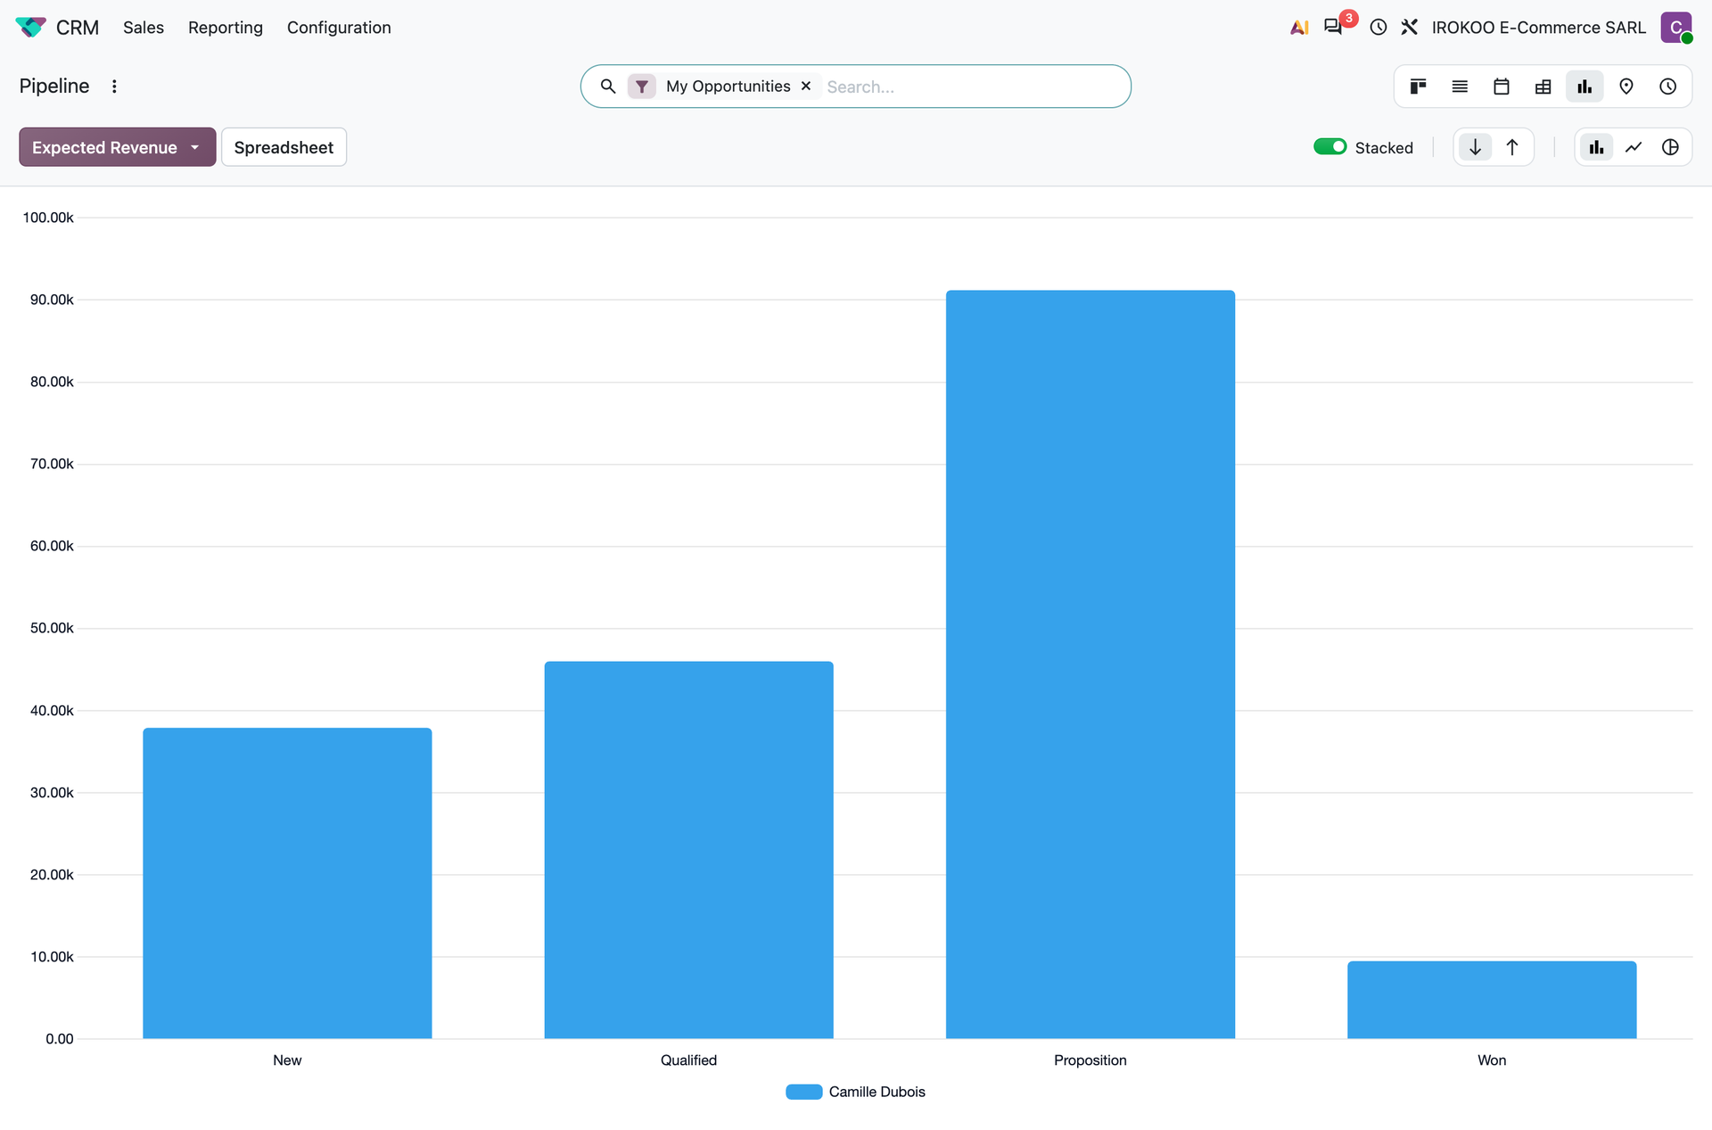The image size is (1712, 1130).
Task: Sort bars in ascending order
Action: [x=1512, y=147]
